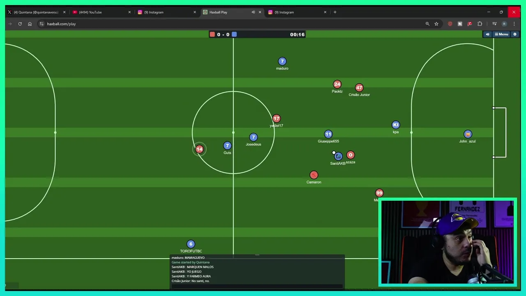The image size is (526, 296).
Task: Click the white ball near SantiAKB
Action: click(334, 153)
